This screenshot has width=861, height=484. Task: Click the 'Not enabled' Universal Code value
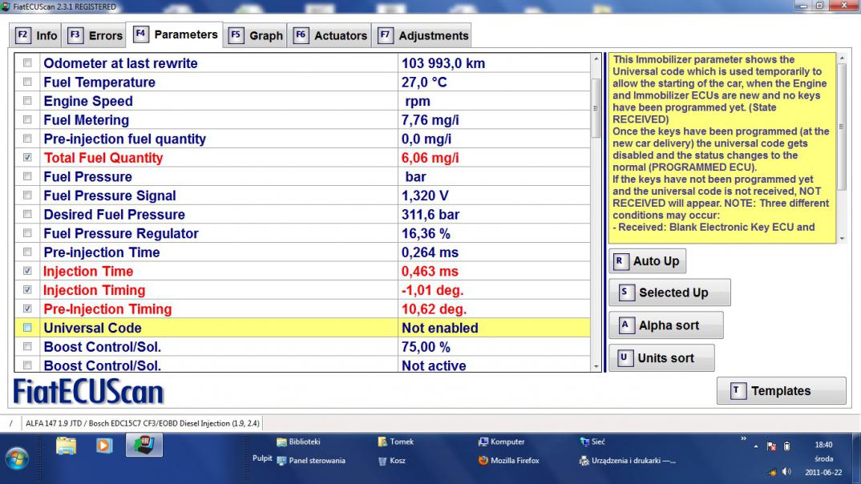coord(440,328)
